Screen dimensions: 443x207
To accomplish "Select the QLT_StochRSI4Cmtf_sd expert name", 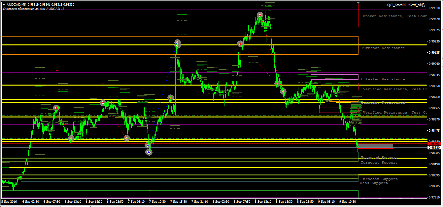I will pyautogui.click(x=404, y=5).
